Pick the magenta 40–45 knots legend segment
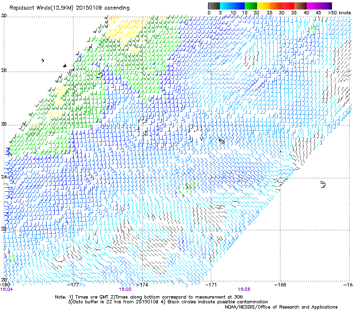The height and width of the screenshot is (310, 353). pos(313,6)
